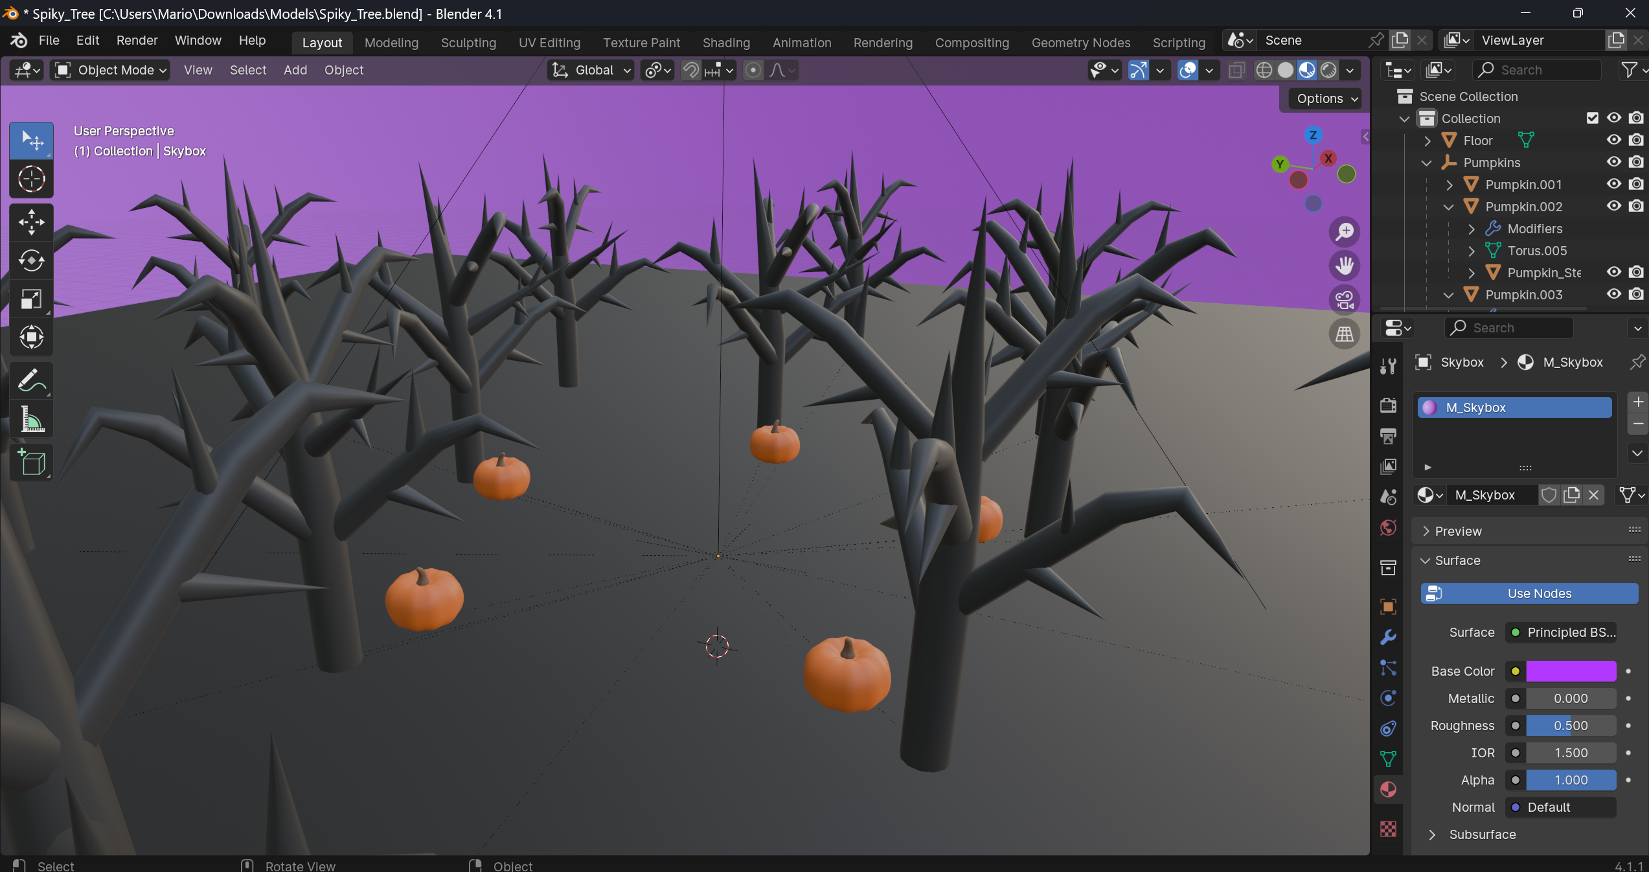Toggle snapping magnet icon
Image resolution: width=1649 pixels, height=872 pixels.
point(691,70)
